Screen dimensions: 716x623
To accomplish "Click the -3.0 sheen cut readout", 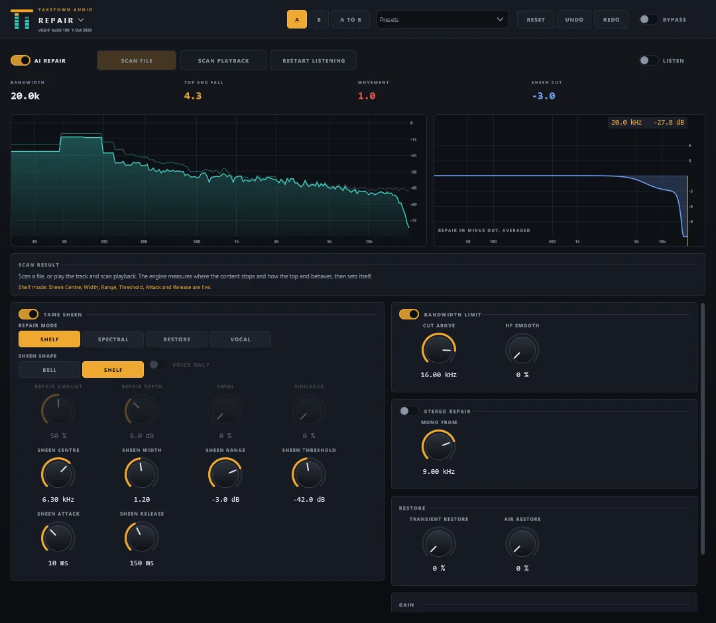I will (x=544, y=96).
